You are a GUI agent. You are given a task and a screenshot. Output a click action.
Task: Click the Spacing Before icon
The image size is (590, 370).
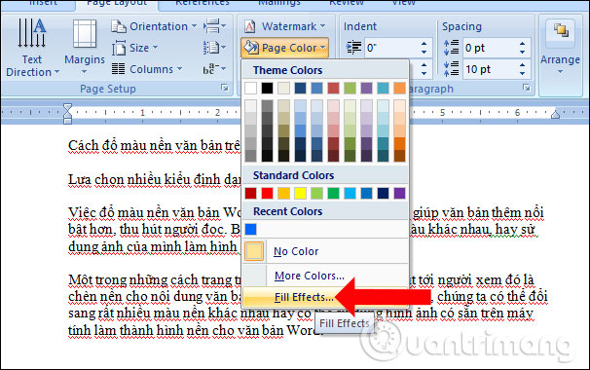[x=451, y=48]
